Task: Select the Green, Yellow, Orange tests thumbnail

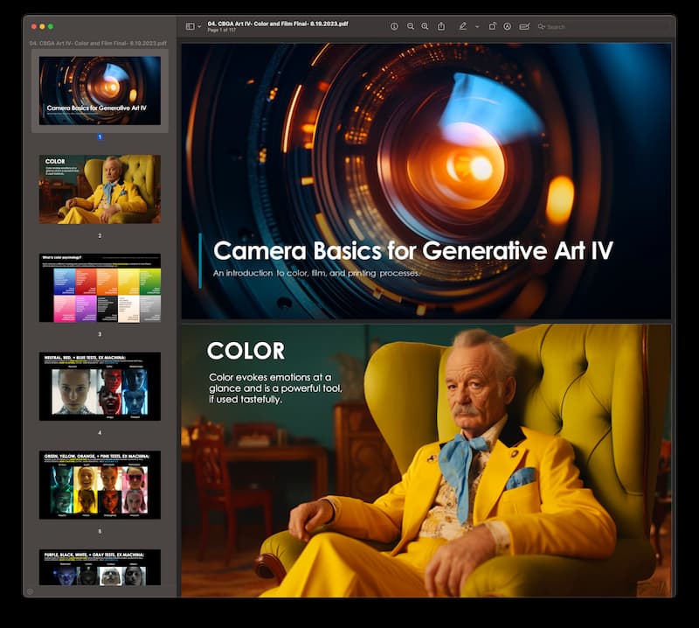Action: 100,485
